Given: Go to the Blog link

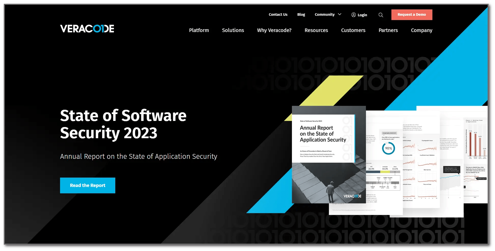Looking at the screenshot, I should click(301, 14).
